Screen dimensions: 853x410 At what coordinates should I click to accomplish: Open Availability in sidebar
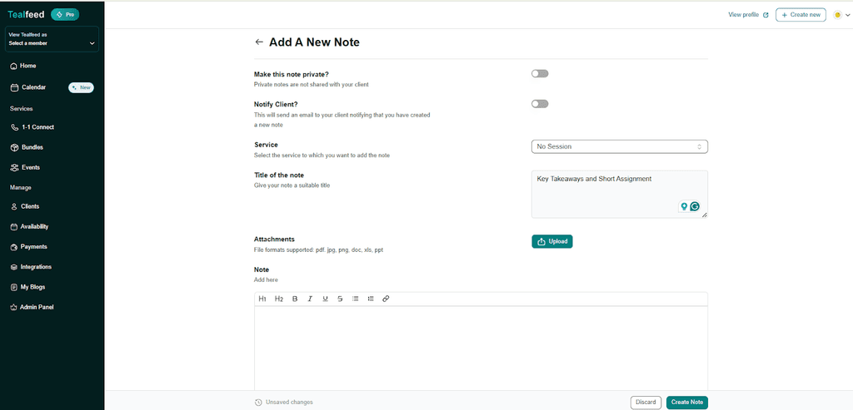tap(29, 226)
